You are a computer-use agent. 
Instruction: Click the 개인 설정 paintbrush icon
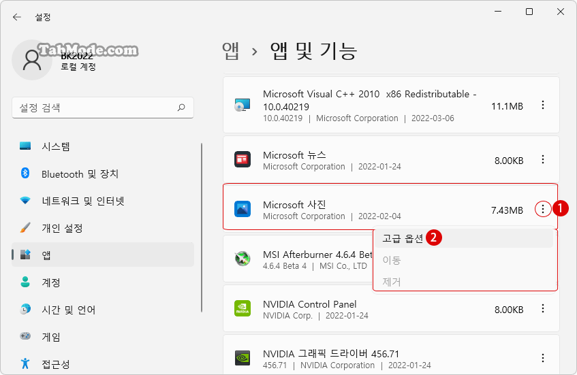[x=25, y=227]
